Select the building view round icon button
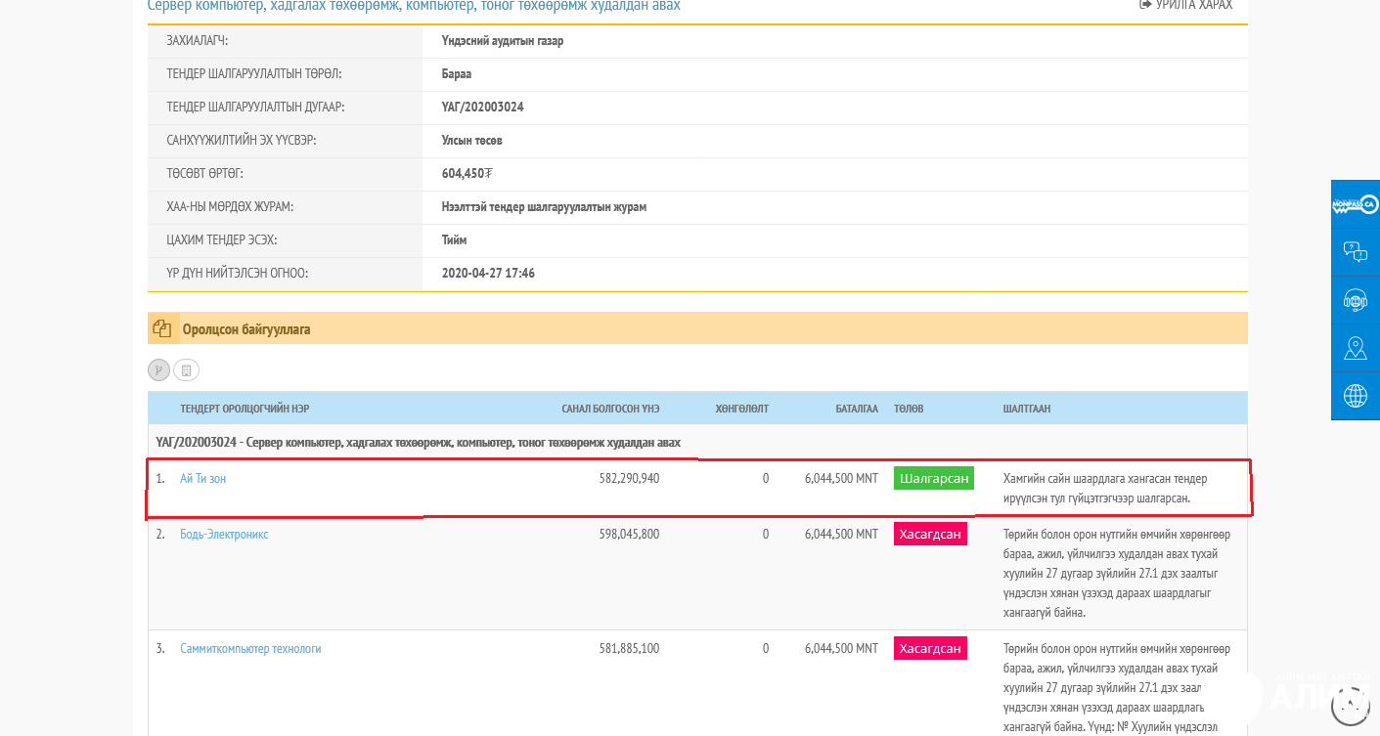This screenshot has width=1380, height=736. pyautogui.click(x=187, y=369)
